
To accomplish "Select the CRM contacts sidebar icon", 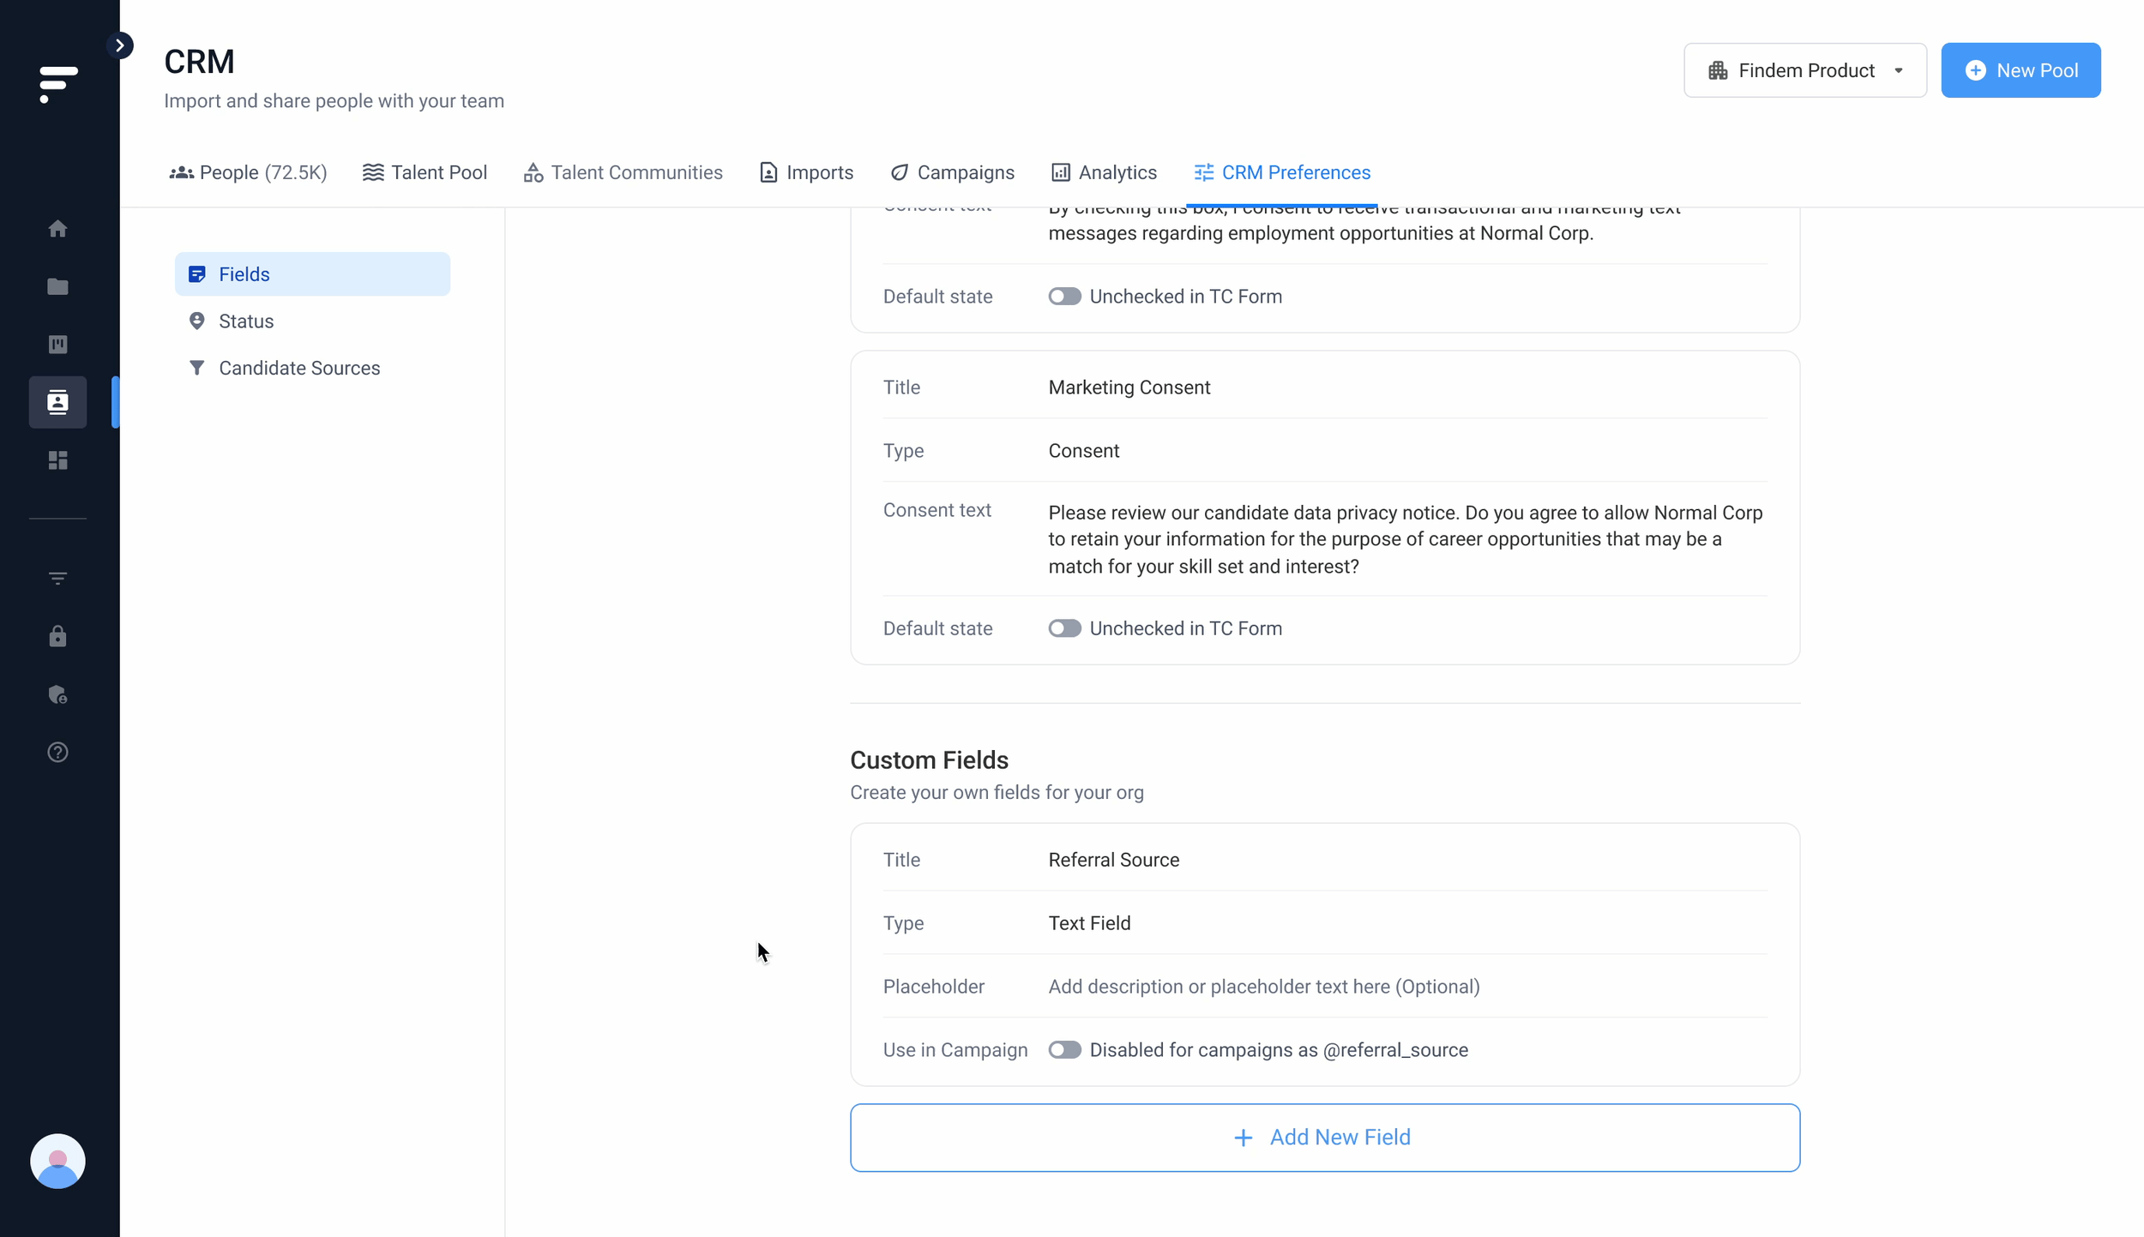I will click(57, 402).
